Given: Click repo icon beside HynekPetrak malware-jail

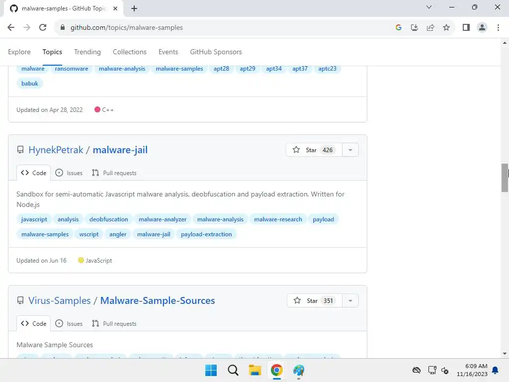Looking at the screenshot, I should [x=20, y=150].
